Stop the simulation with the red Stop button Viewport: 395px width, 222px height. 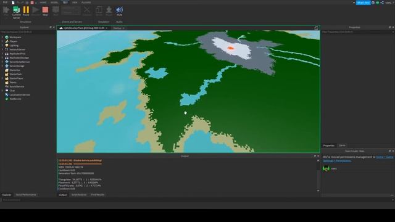[x=45, y=10]
